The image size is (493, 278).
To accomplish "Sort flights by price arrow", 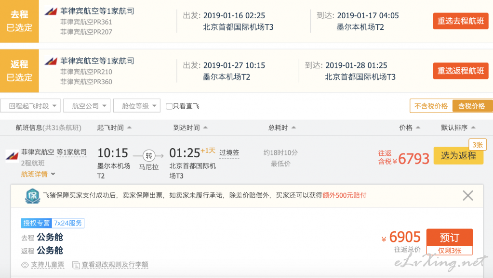I will 418,127.
